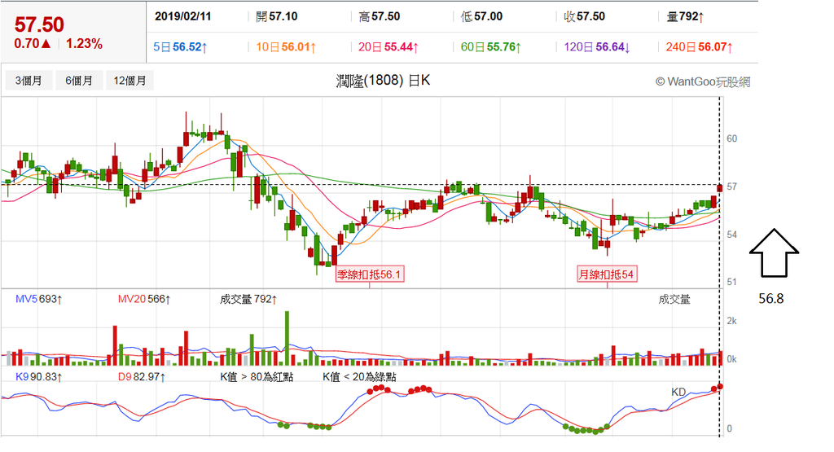Click the 季線扣抵56.1 marker label

[x=370, y=274]
